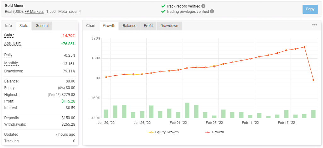Click the Track record verified checkmark
The image size is (323, 148).
pos(163,6)
